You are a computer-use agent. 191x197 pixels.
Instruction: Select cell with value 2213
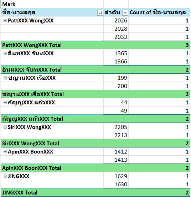coord(116,135)
